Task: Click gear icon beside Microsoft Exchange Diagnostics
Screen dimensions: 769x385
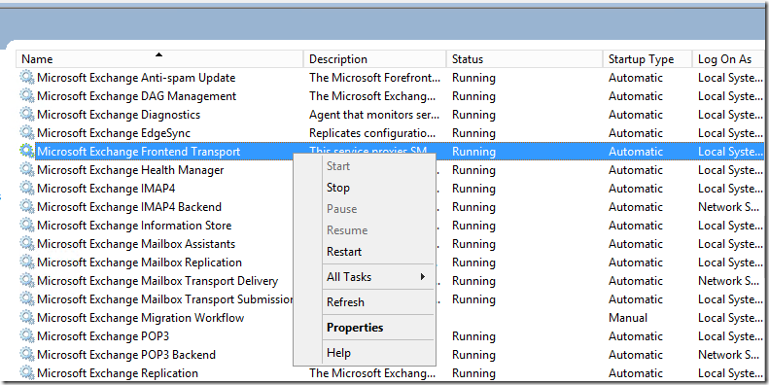Action: (27, 115)
